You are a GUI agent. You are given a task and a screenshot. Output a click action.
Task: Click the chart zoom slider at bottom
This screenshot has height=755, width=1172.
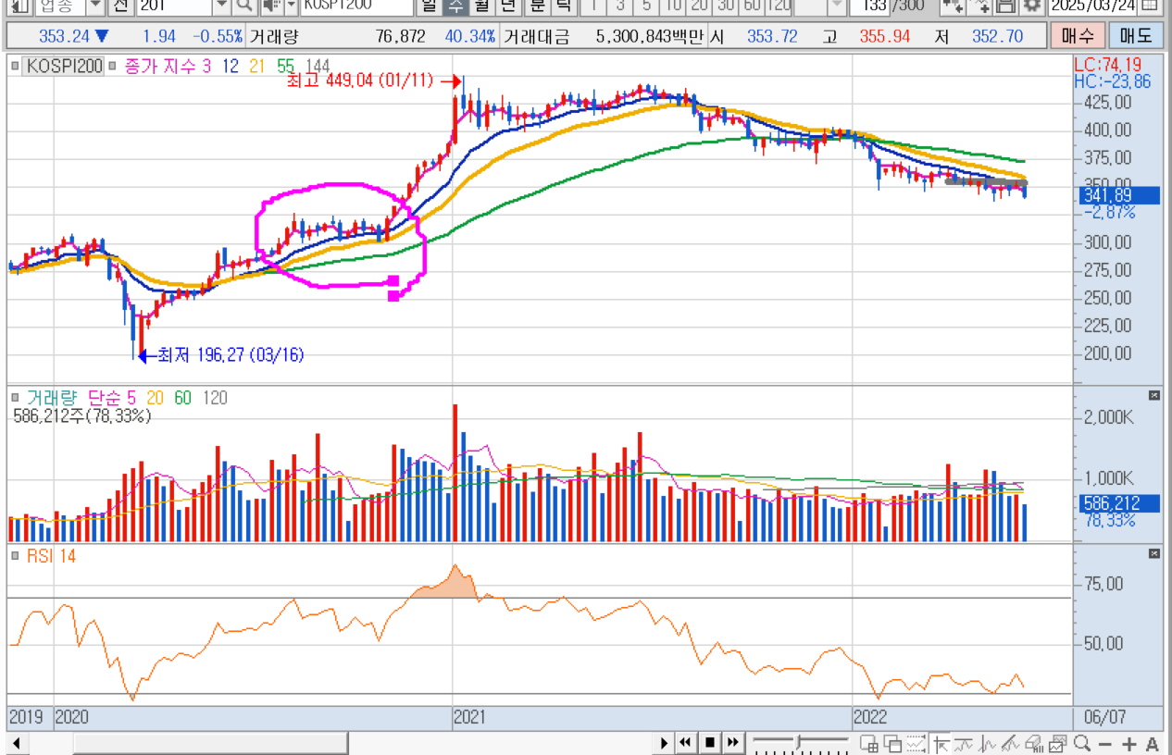coord(798,743)
